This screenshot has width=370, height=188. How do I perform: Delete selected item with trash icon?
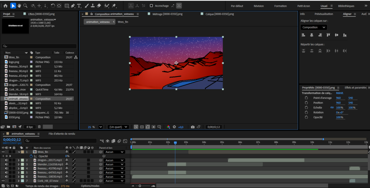pos(39,127)
